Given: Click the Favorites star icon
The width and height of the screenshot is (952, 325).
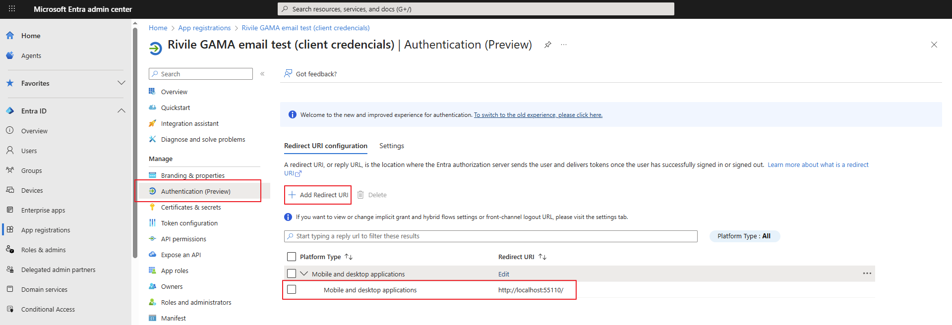Looking at the screenshot, I should tap(10, 83).
